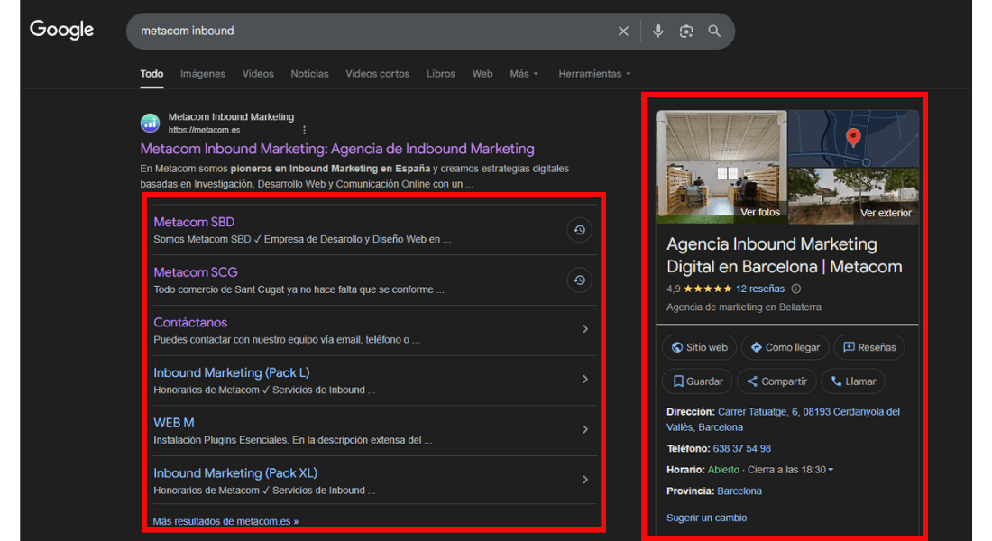Click the Sitio web button
This screenshot has width=992, height=541.
coord(699,347)
